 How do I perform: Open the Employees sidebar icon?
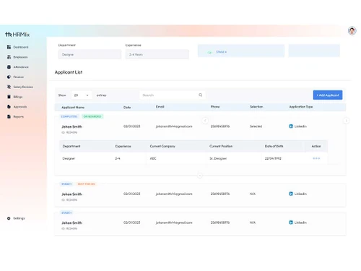[x=9, y=57]
